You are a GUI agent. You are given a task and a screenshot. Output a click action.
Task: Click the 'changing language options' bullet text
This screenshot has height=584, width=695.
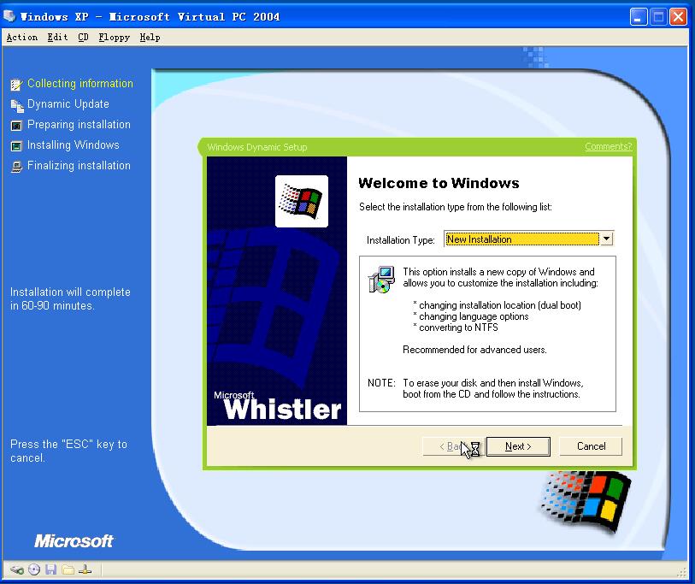click(x=474, y=316)
